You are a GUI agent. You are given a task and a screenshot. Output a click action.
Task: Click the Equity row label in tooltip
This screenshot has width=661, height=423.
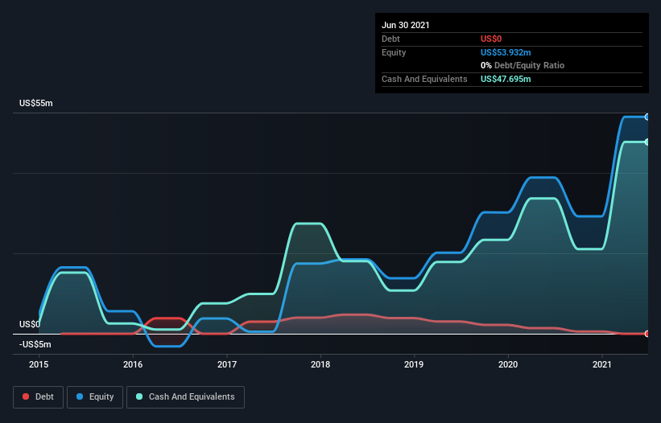[x=394, y=52]
